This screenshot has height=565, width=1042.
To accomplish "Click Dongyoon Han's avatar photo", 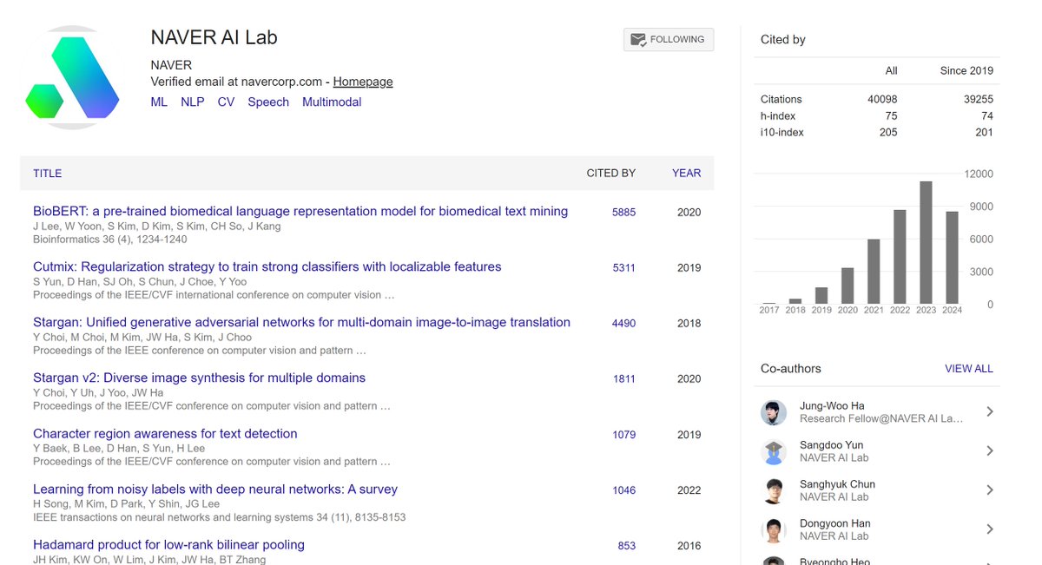I will 774,529.
